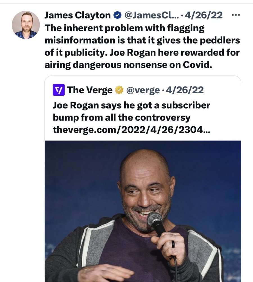Image resolution: width=253 pixels, height=282 pixels.
Task: Click 'of it publicity. Joe Rogan here' line
Action: point(100,53)
